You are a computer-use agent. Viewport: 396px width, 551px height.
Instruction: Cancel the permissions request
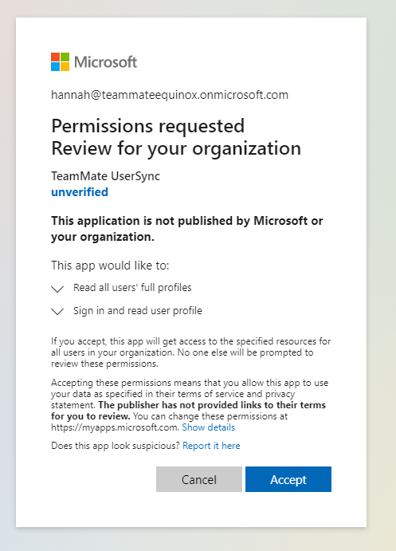click(199, 479)
